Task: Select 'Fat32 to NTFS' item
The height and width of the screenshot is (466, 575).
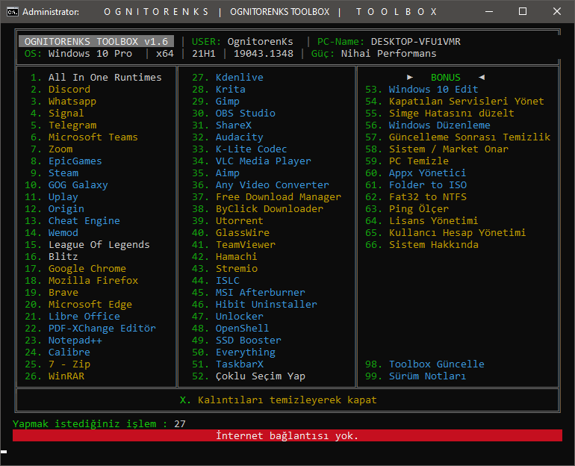Action: 428,197
